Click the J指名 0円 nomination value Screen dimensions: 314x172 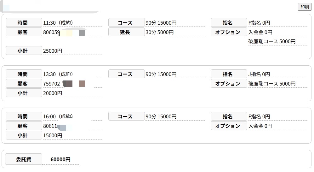tap(259, 74)
